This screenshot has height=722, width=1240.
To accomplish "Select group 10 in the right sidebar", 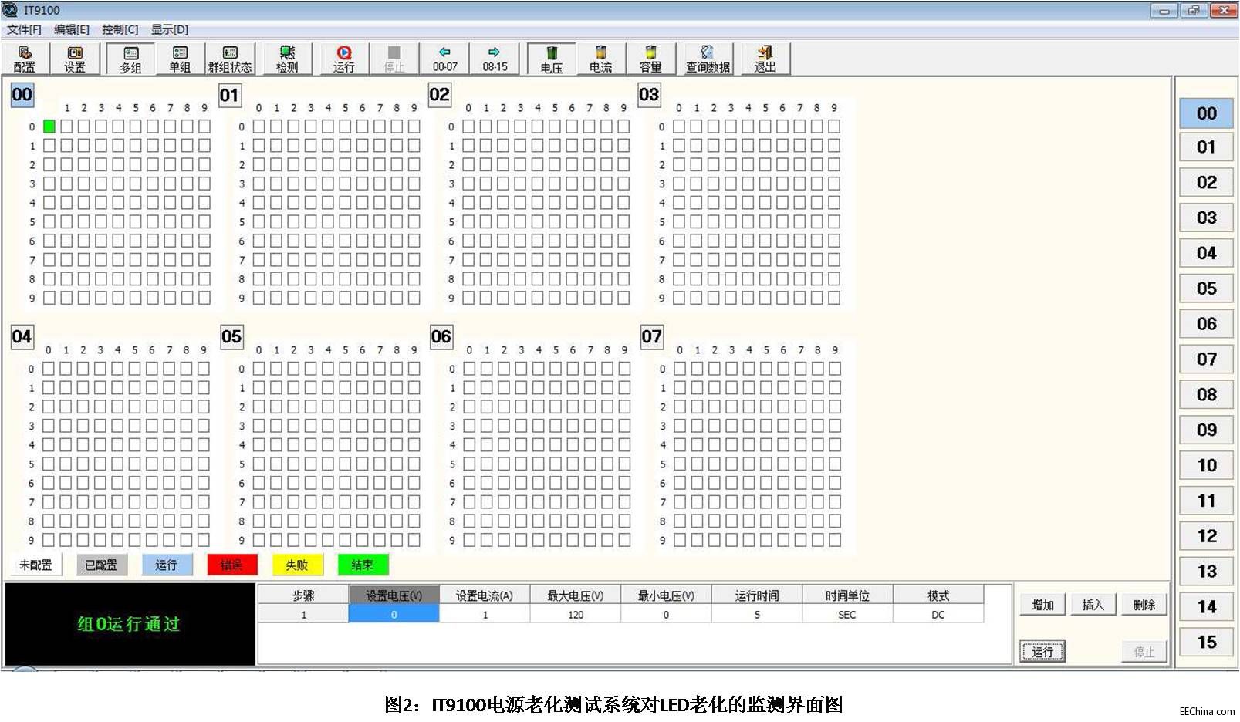I will (1206, 465).
